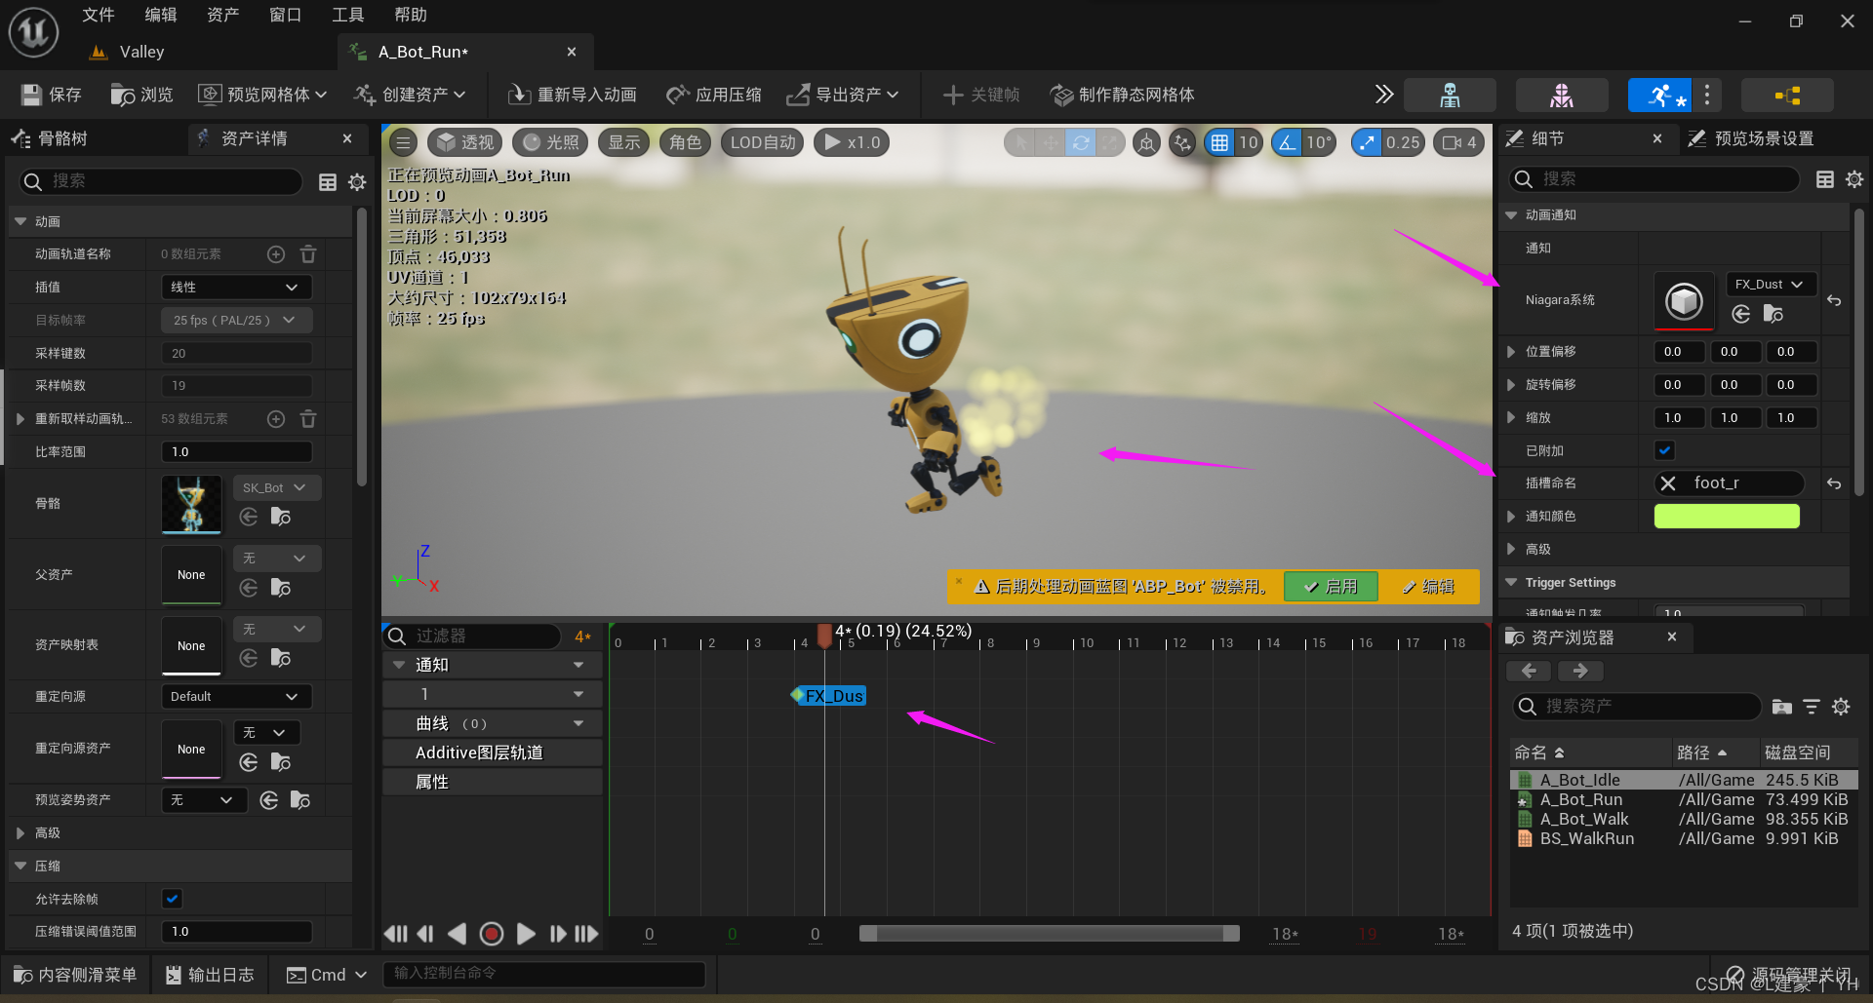Viewport: 1873px width, 1003px height.
Task: Click 应用压缩 apply compression button
Action: click(714, 95)
